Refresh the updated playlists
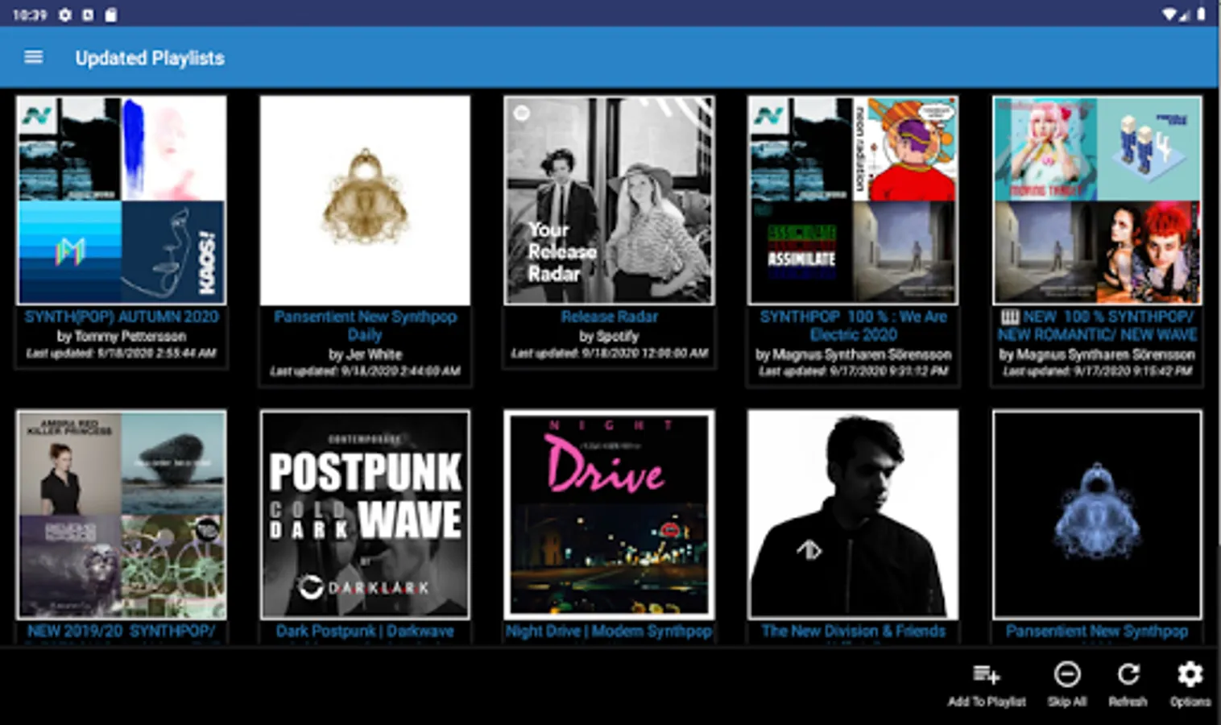1221x725 pixels. (x=1128, y=674)
